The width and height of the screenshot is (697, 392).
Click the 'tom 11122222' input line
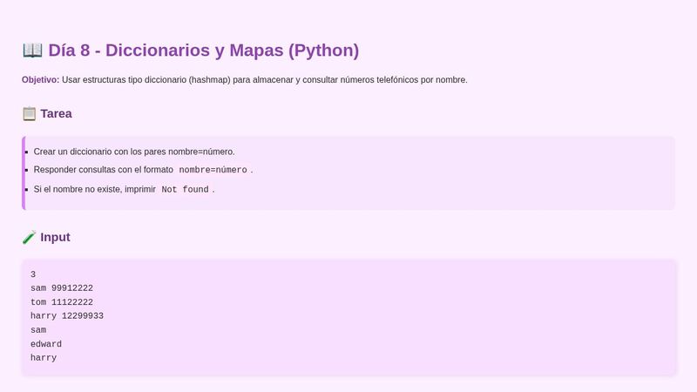(x=61, y=302)
